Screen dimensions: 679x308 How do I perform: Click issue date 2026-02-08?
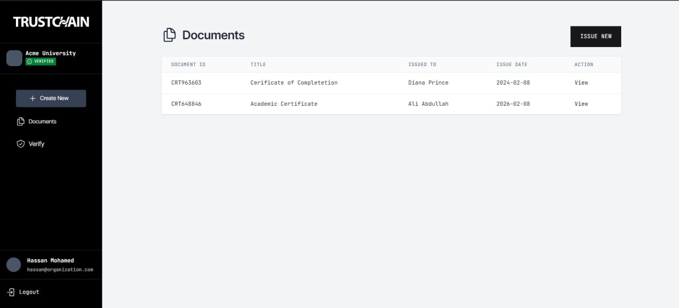point(513,104)
